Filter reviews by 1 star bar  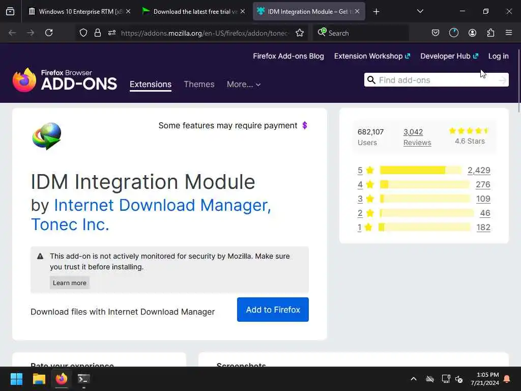pos(425,228)
